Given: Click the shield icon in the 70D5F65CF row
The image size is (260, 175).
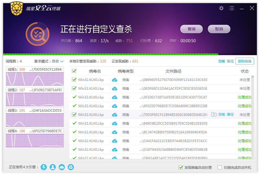Looking at the screenshot, I should pos(214,115).
